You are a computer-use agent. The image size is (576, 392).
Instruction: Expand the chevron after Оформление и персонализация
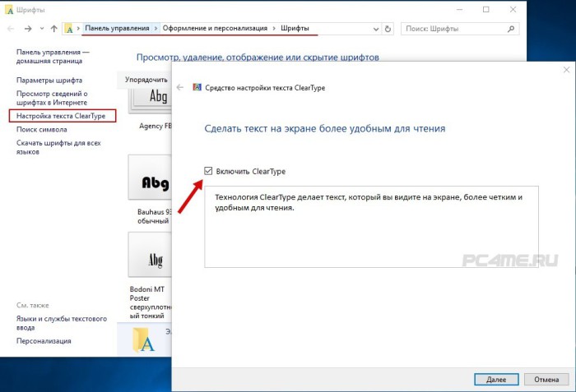tap(274, 28)
